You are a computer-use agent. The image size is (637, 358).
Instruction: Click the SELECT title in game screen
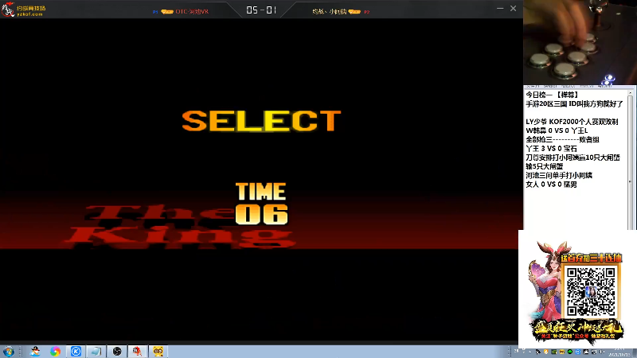tap(261, 121)
